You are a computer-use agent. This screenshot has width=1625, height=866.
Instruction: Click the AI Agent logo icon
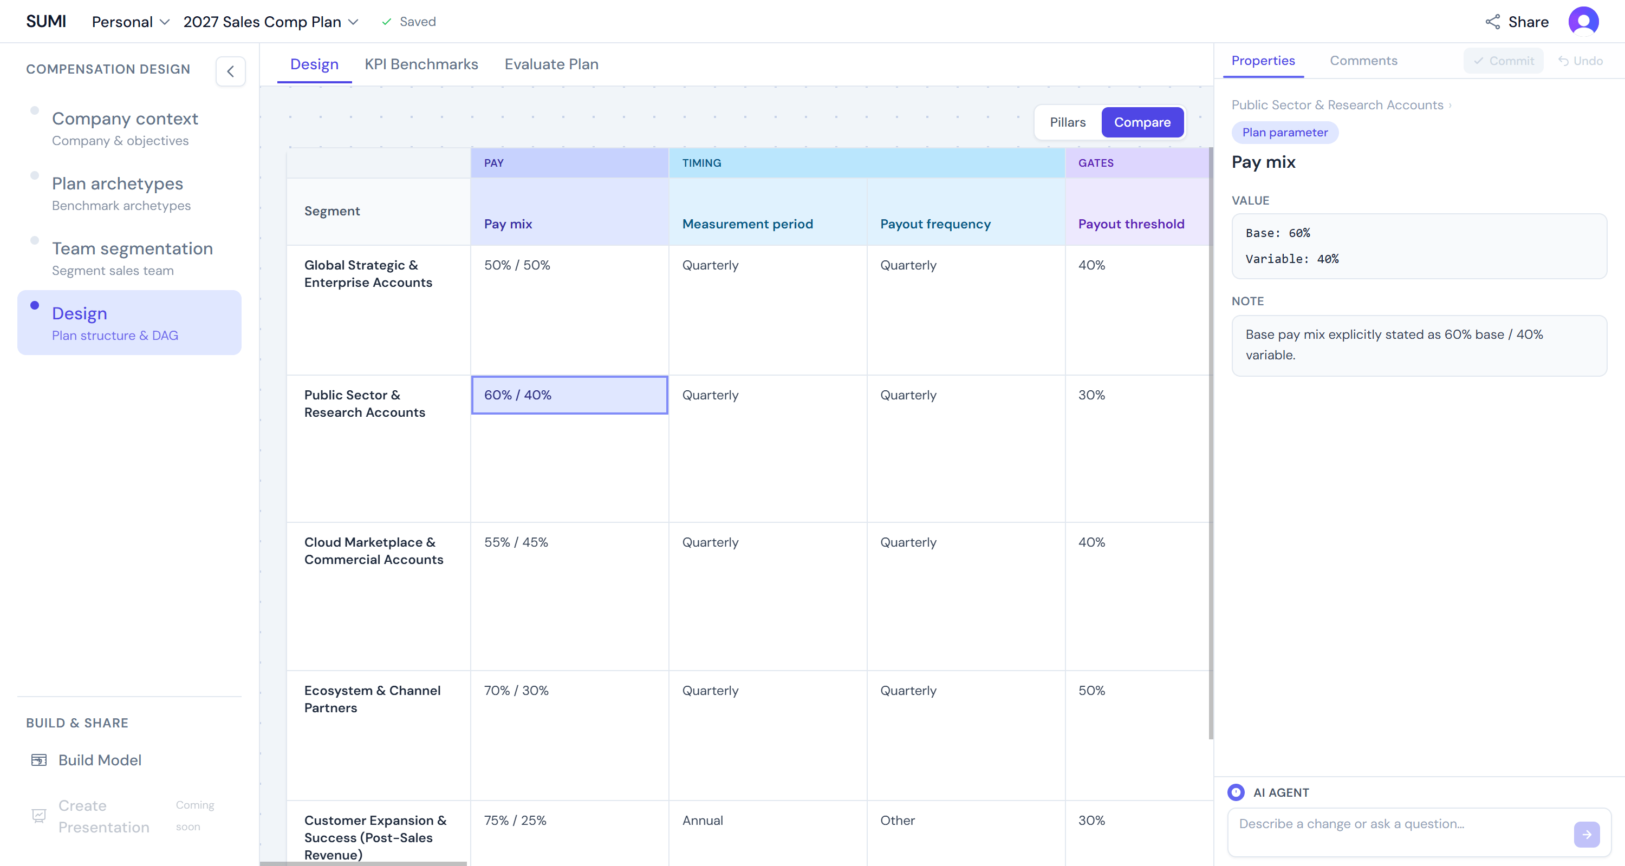pyautogui.click(x=1236, y=792)
